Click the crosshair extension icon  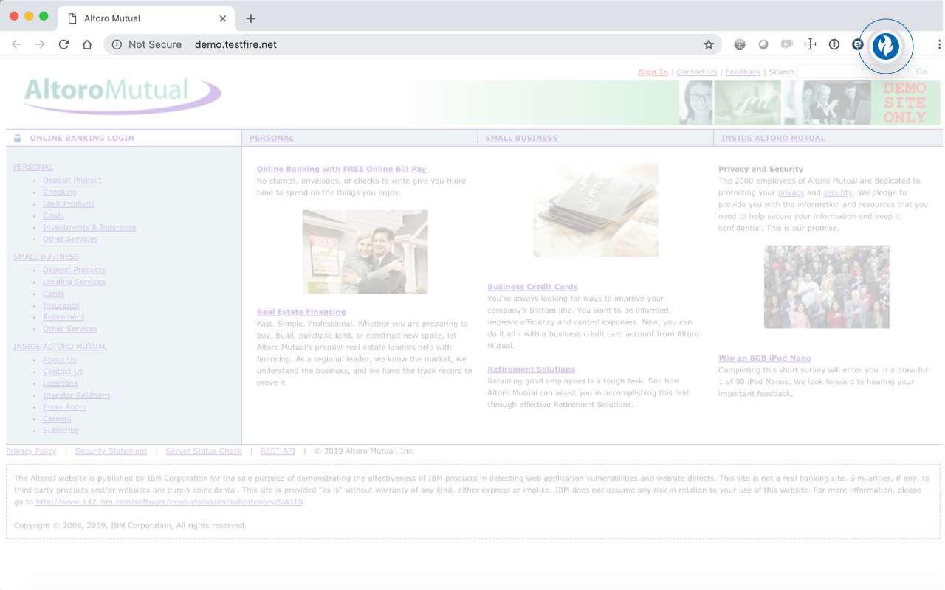pyautogui.click(x=810, y=44)
